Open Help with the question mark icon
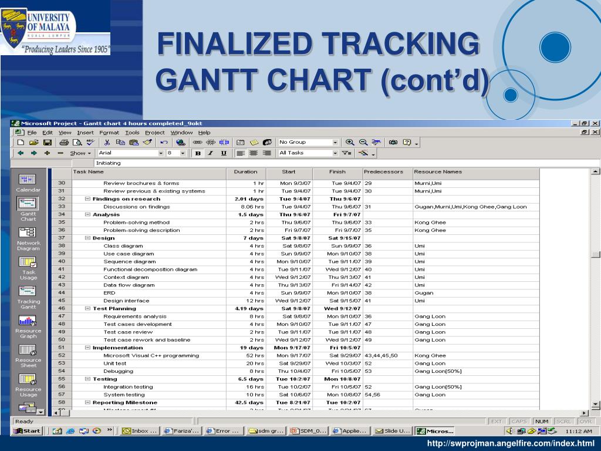This screenshot has width=601, height=451. point(407,142)
